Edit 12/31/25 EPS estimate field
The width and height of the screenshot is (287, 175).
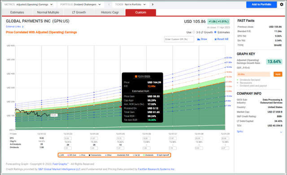pos(120,138)
